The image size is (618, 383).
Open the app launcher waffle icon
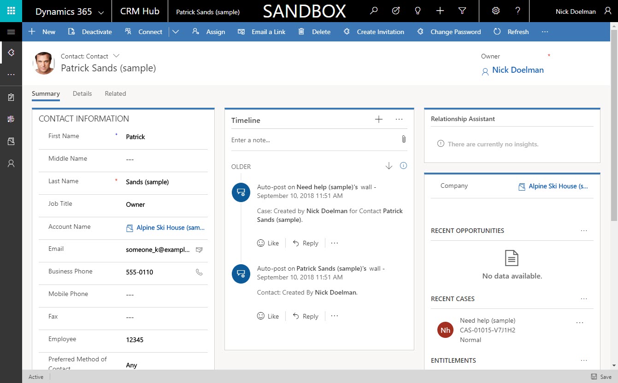coord(11,11)
